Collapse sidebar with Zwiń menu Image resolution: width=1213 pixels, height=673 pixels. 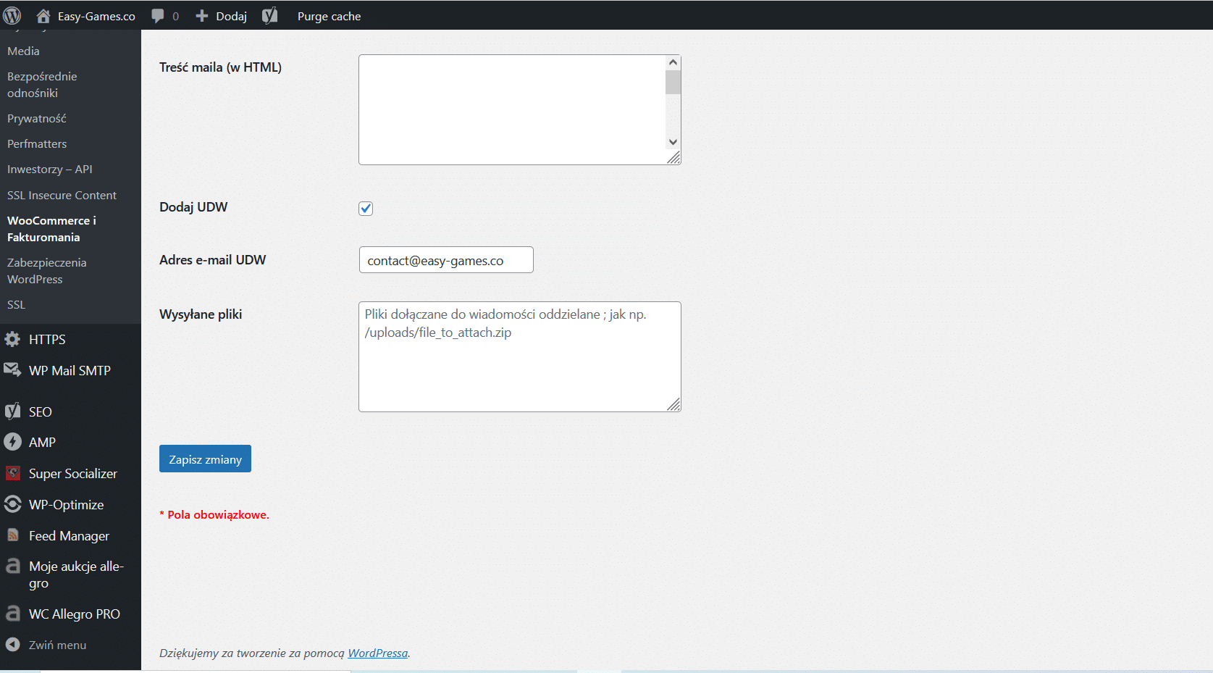pos(56,645)
